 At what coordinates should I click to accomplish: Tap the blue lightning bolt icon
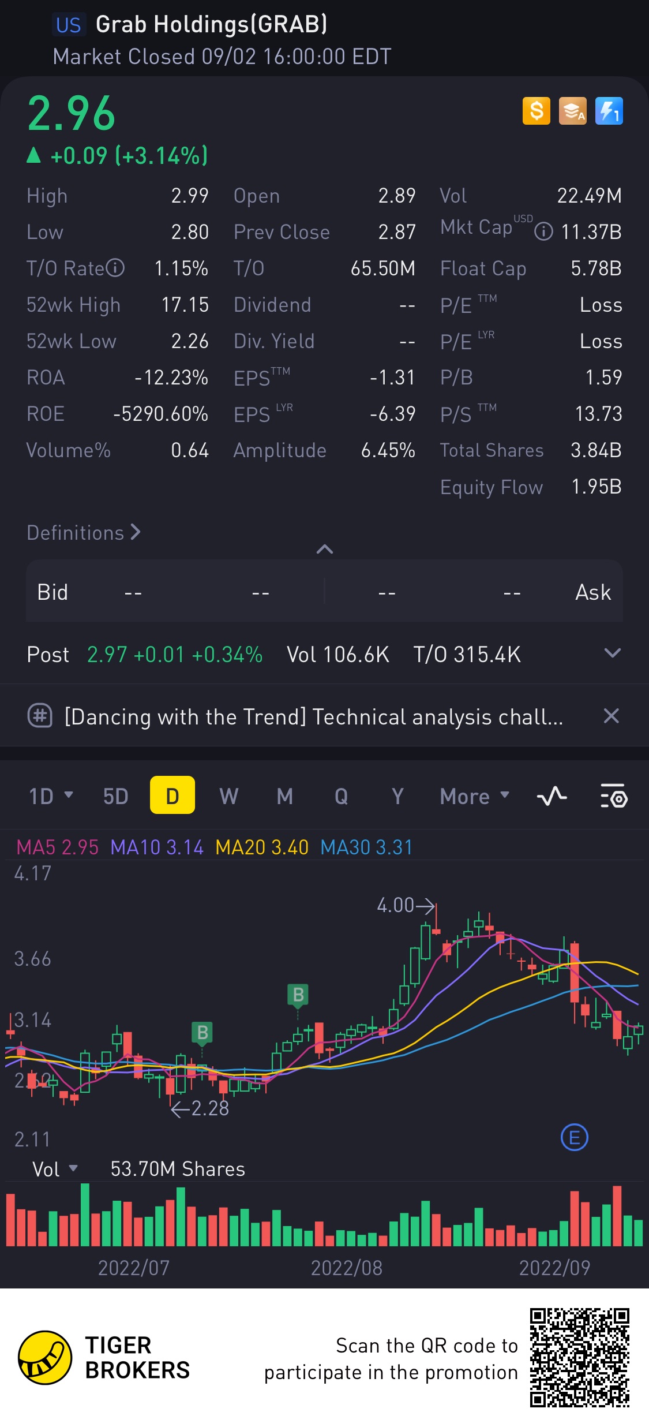coord(609,111)
